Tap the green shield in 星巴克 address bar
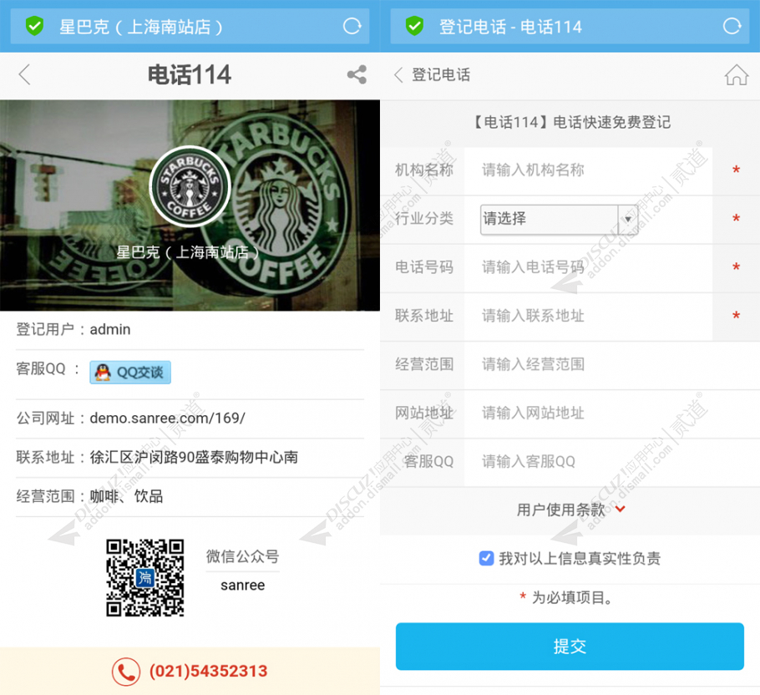 pos(34,26)
